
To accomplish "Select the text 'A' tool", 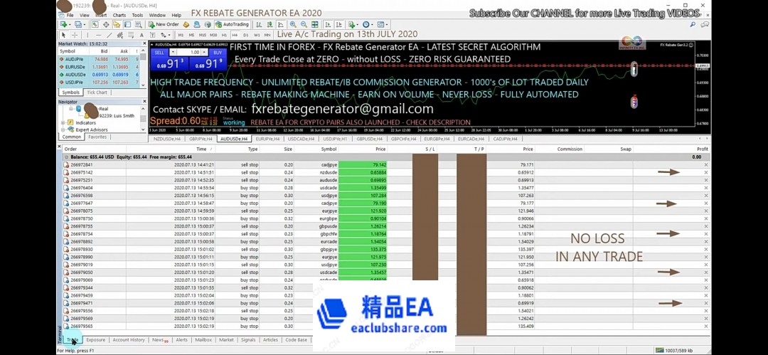I will pos(142,35).
